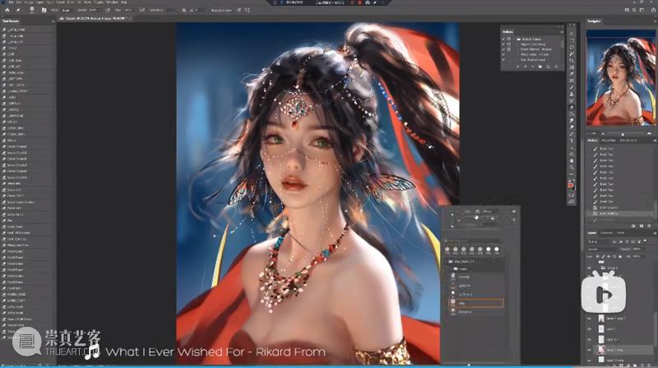Screen dimensions: 658x368
Task: Click the brush Opacity field in options bar
Action: [x=93, y=10]
